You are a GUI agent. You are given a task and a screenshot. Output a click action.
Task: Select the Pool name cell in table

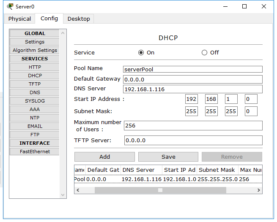click(80, 179)
